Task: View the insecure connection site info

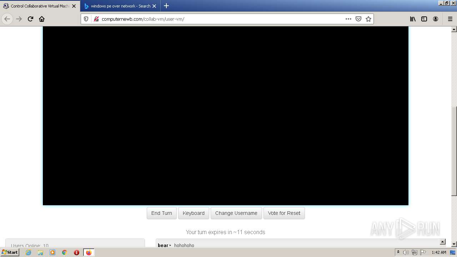Action: click(x=96, y=19)
